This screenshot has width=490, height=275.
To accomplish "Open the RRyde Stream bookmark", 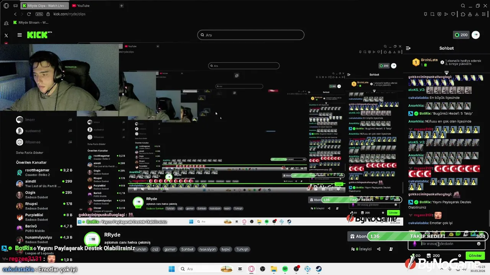I will [31, 23].
